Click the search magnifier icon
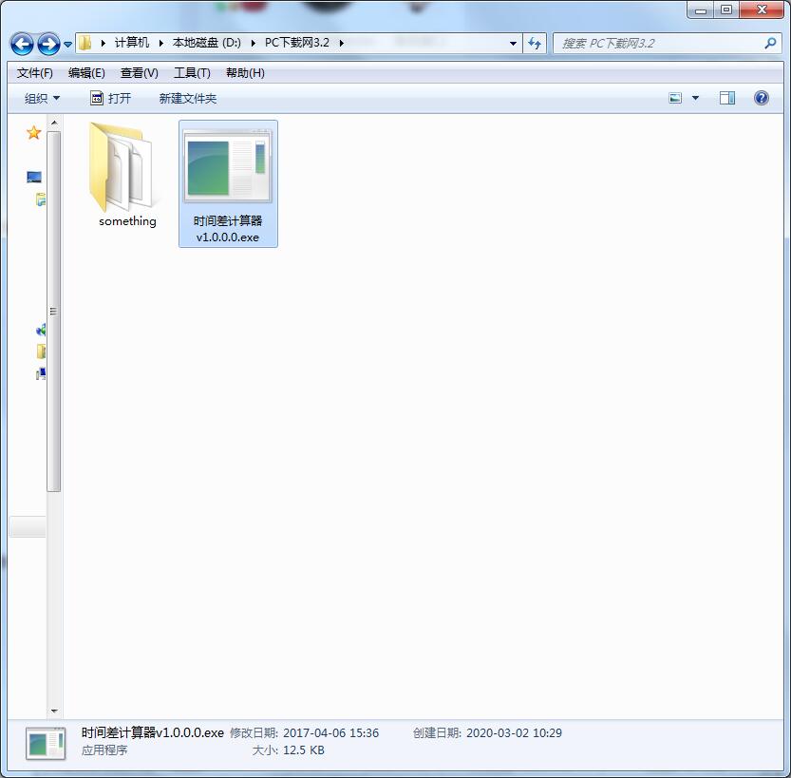The width and height of the screenshot is (791, 778). pyautogui.click(x=770, y=43)
